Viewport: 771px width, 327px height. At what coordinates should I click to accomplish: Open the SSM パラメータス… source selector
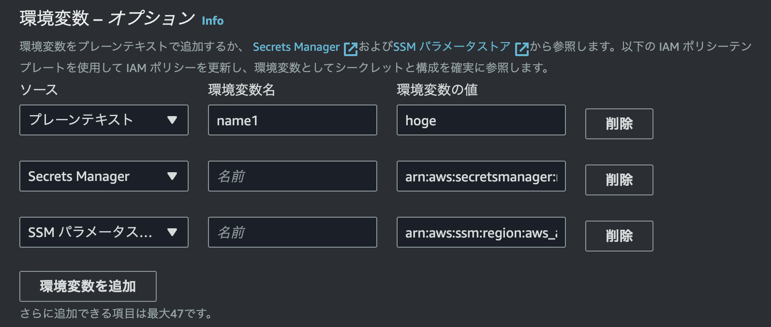click(x=104, y=232)
